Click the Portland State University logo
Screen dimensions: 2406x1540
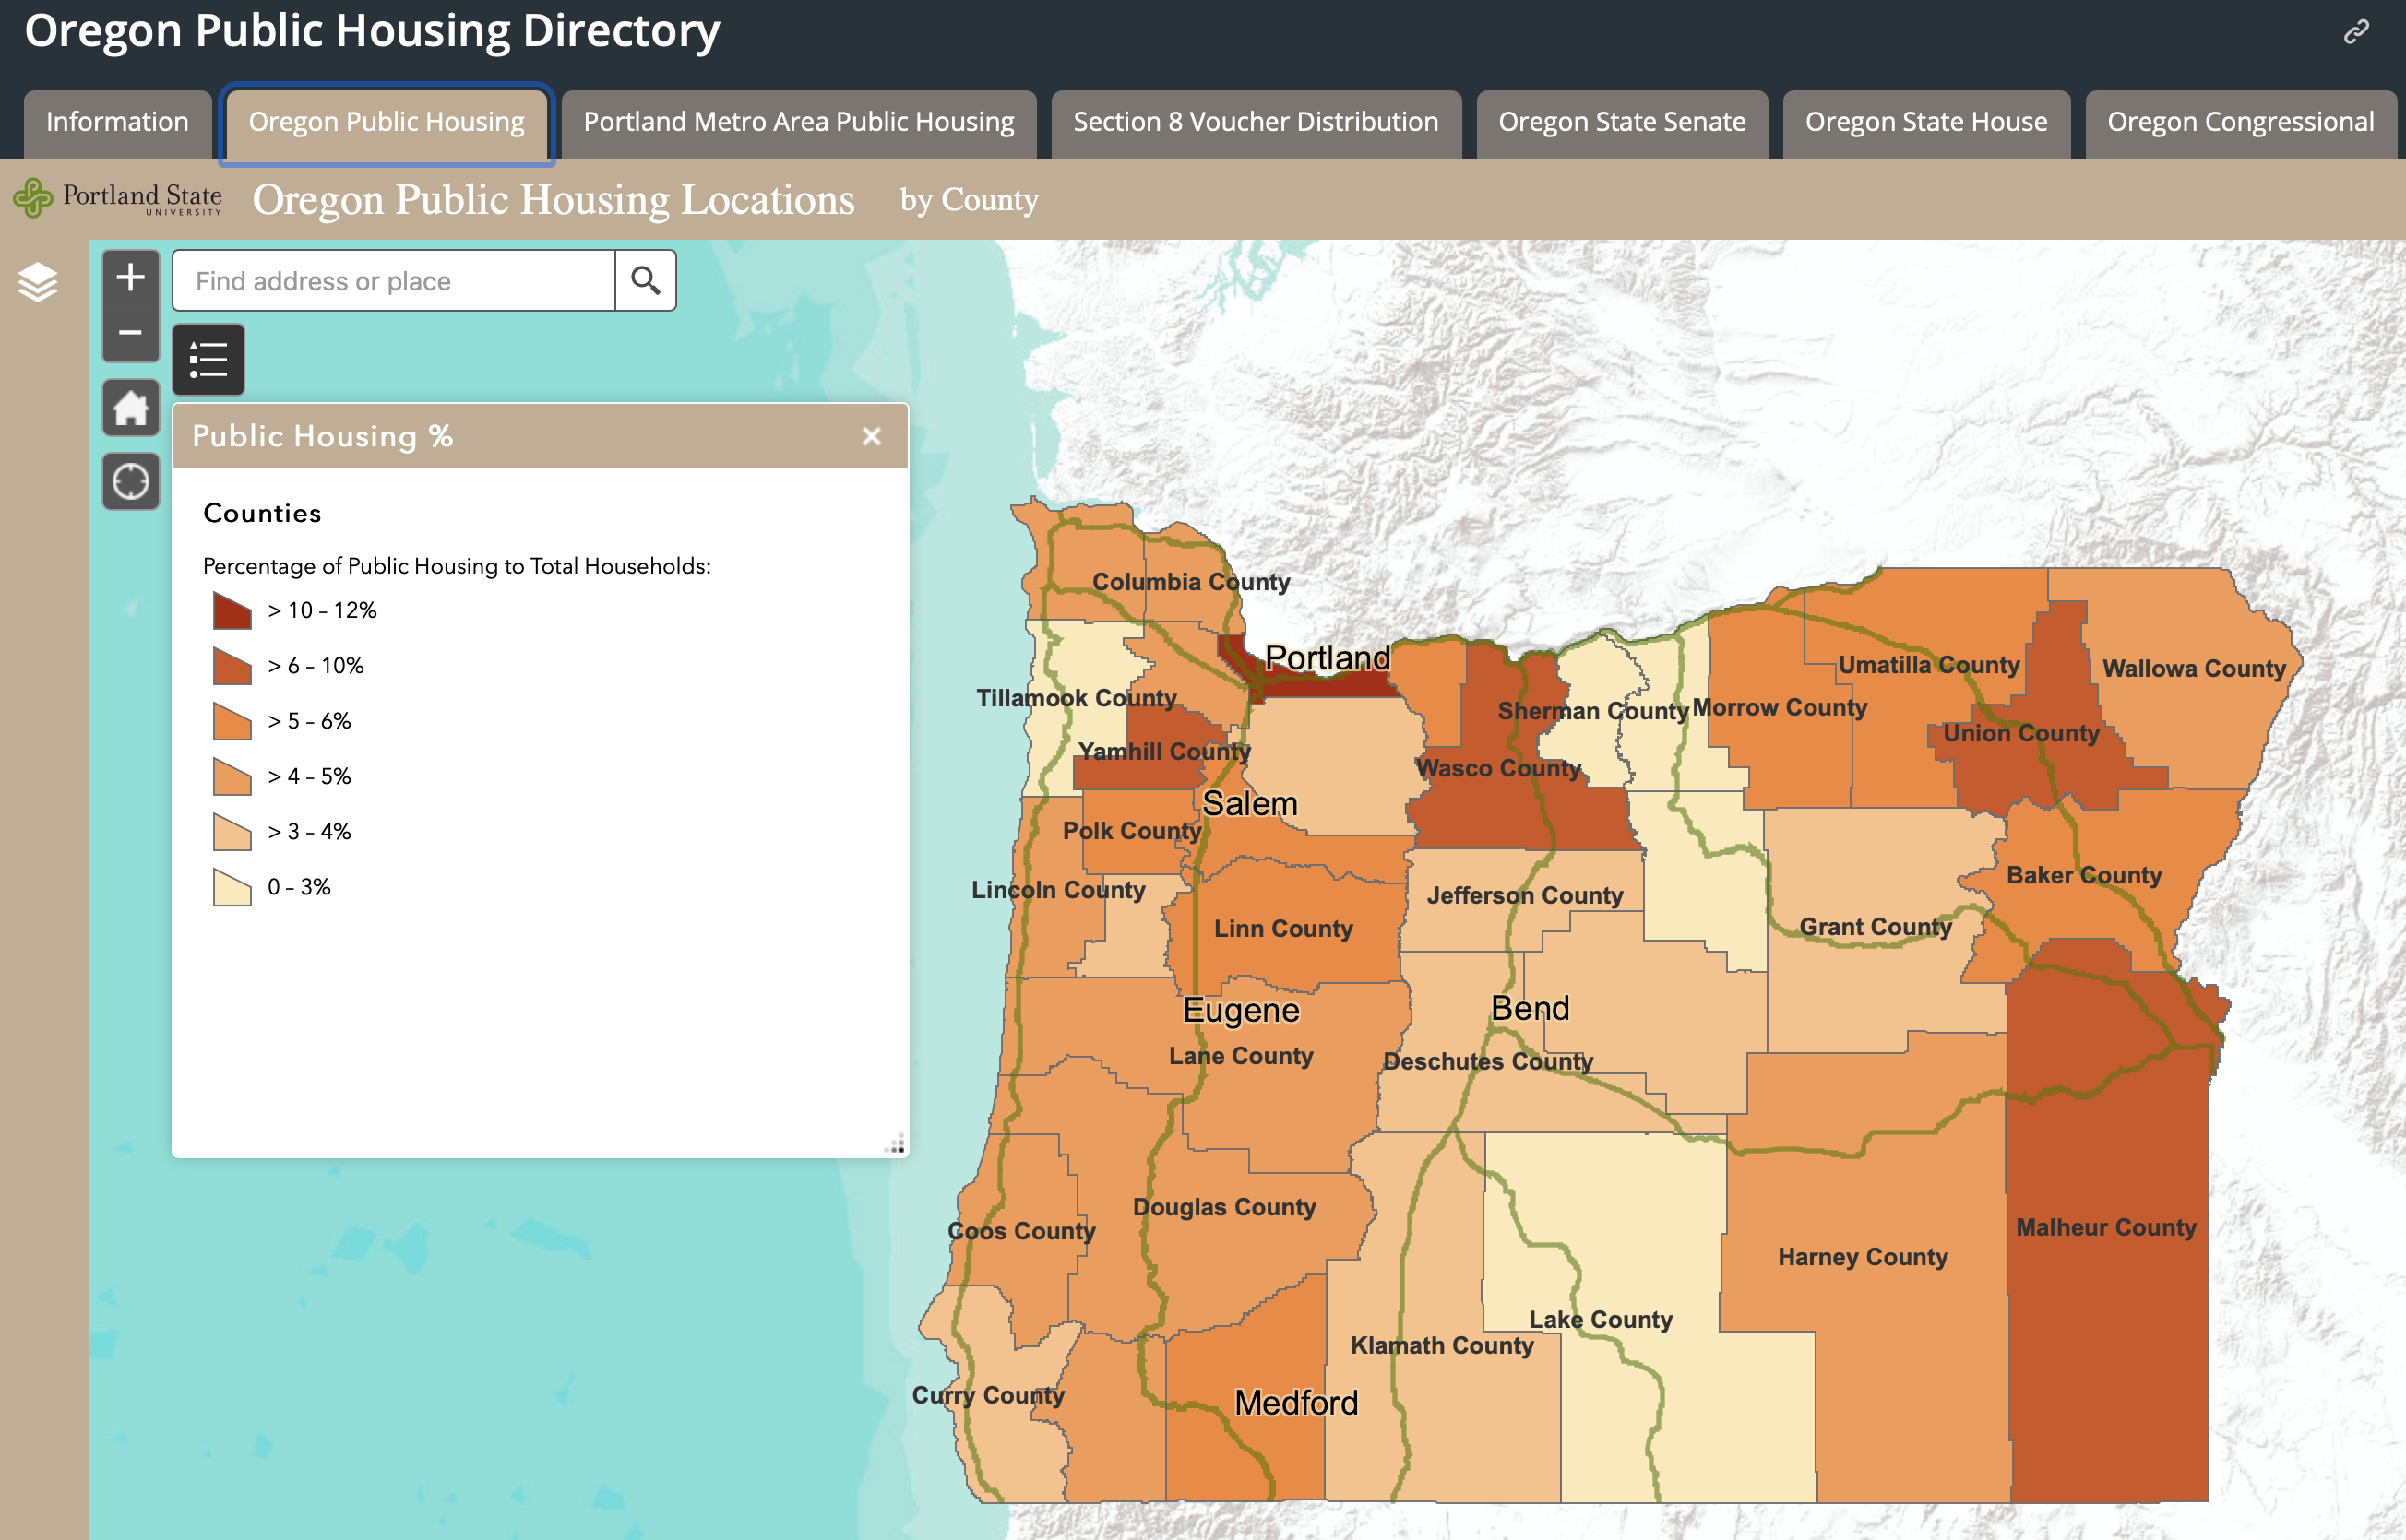pos(118,198)
